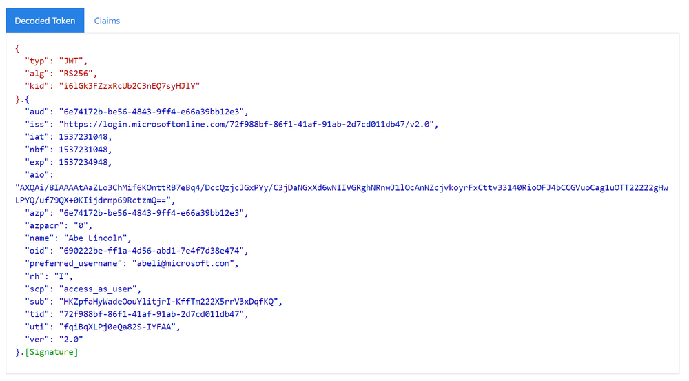Click the aud claim GUID value
The height and width of the screenshot is (381, 689).
click(152, 112)
